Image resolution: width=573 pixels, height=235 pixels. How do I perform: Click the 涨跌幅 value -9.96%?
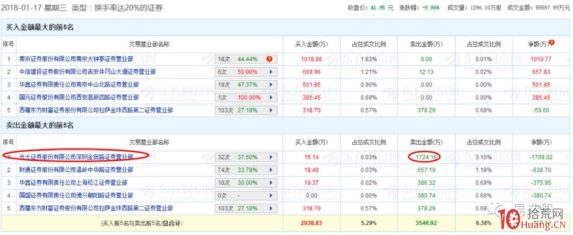click(x=431, y=7)
